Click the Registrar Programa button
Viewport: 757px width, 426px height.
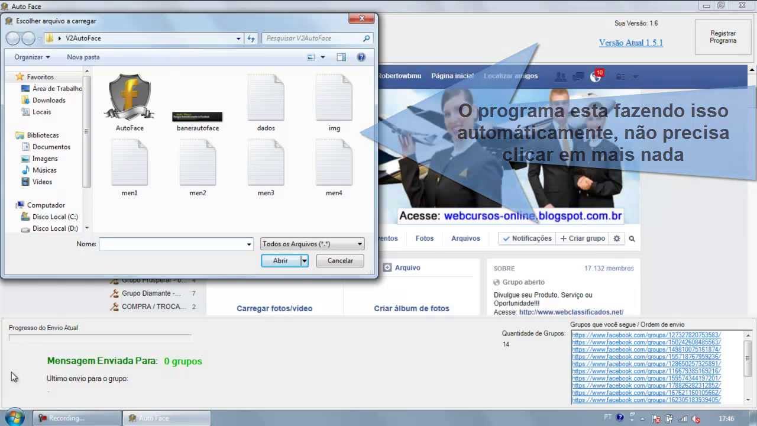point(723,37)
